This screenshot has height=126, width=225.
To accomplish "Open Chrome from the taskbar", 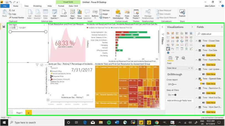I will (157, 122).
